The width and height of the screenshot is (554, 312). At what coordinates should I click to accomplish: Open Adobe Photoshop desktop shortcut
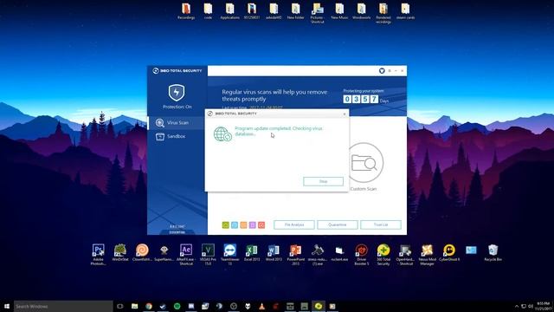coord(98,254)
